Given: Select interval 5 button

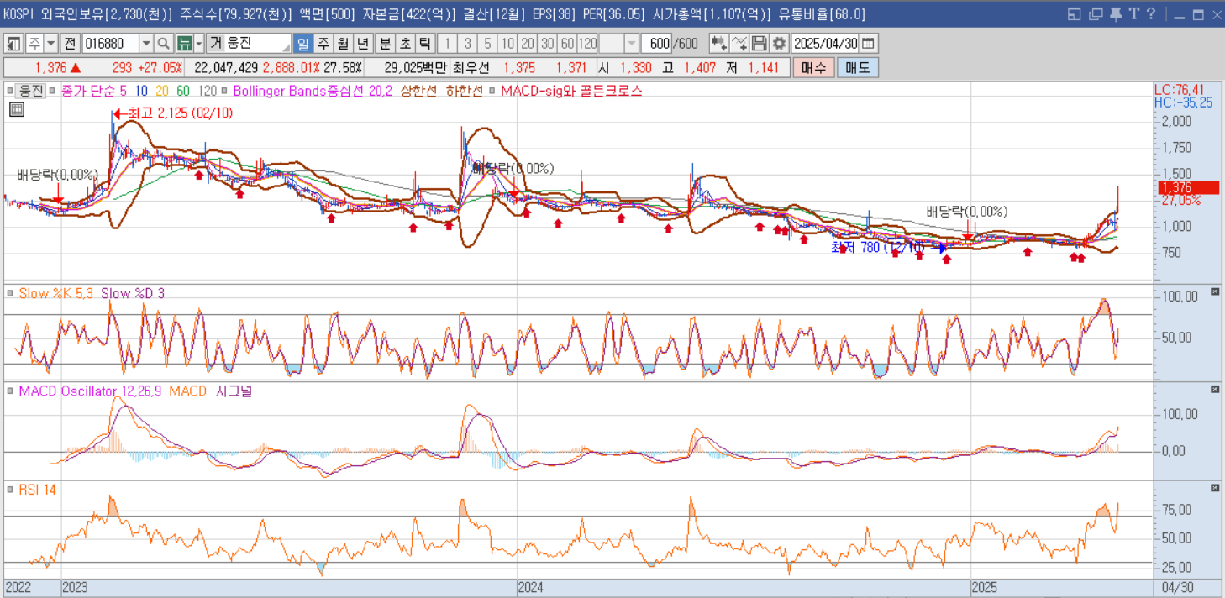Looking at the screenshot, I should (487, 44).
